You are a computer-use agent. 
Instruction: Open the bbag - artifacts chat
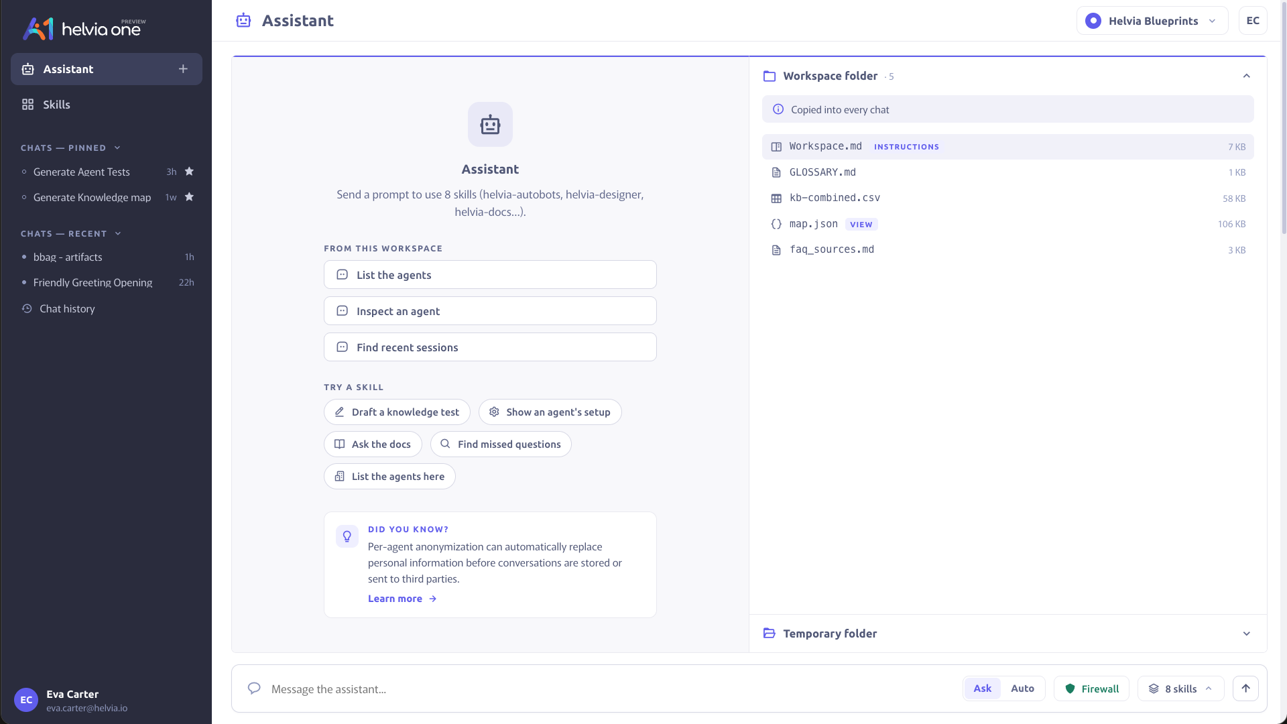click(107, 257)
